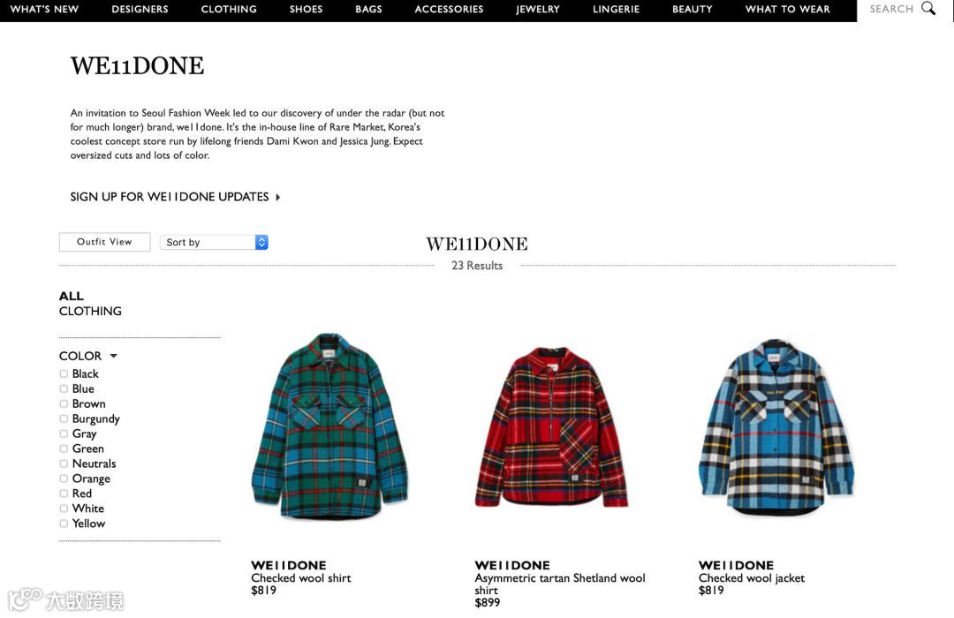954x618 pixels.
Task: Select the Red color checkbox
Action: (x=64, y=494)
